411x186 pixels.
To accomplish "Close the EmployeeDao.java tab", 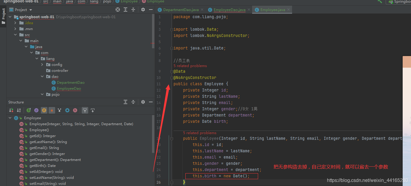I will pyautogui.click(x=249, y=10).
